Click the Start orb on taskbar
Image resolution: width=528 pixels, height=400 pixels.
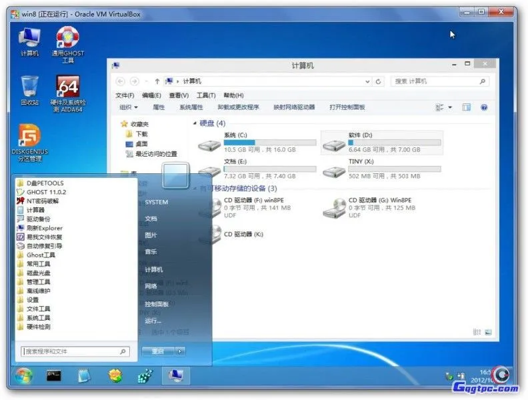[23, 376]
